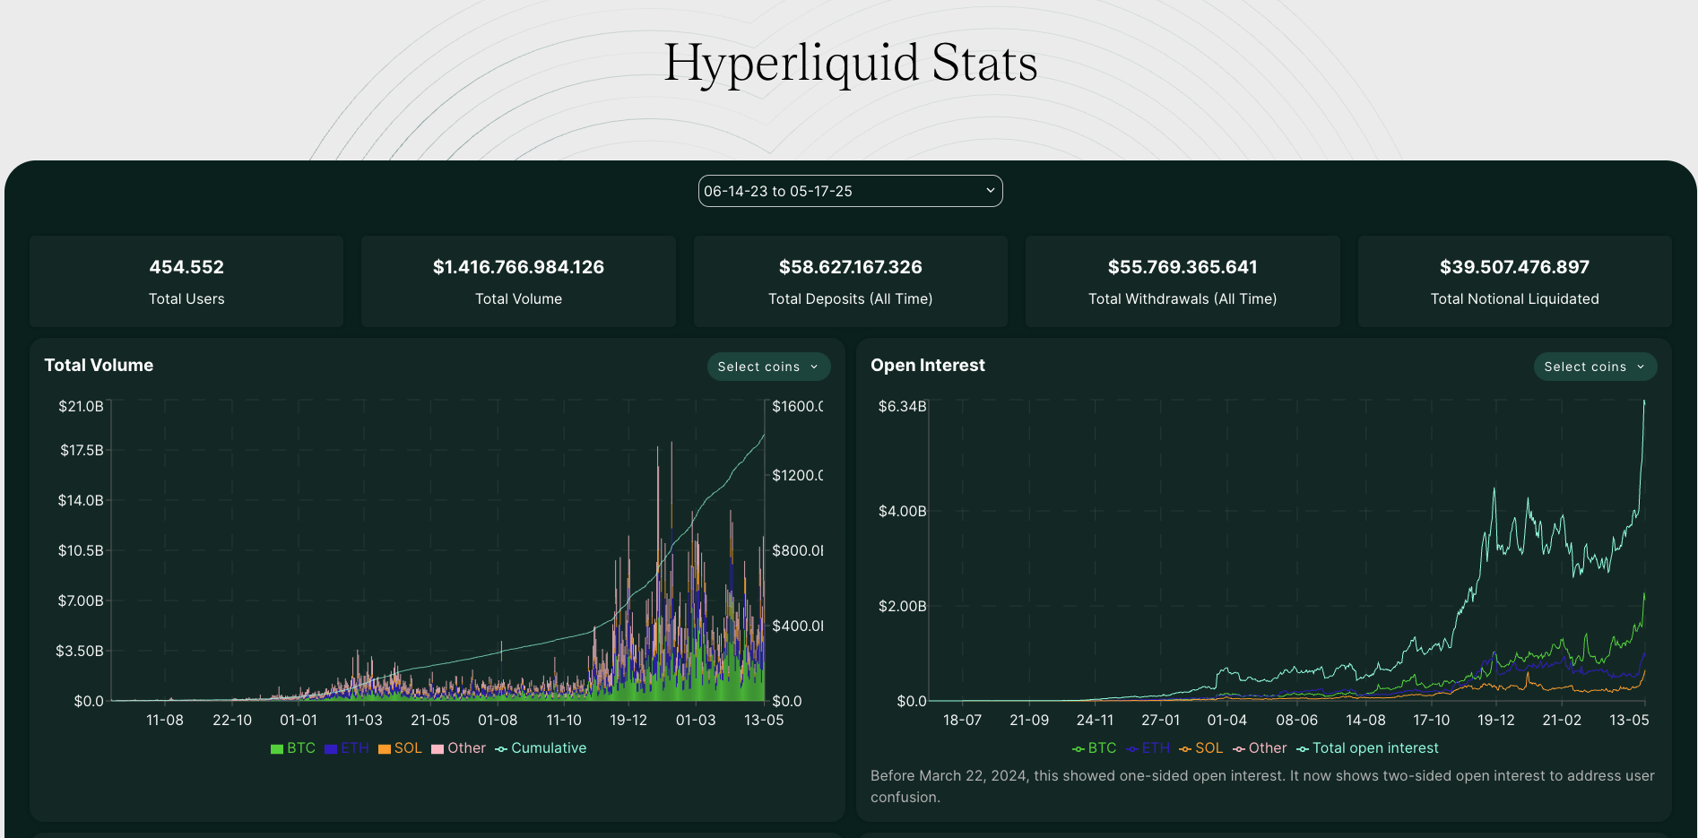
Task: Click the 21-05 date axis label
Action: pos(430,721)
